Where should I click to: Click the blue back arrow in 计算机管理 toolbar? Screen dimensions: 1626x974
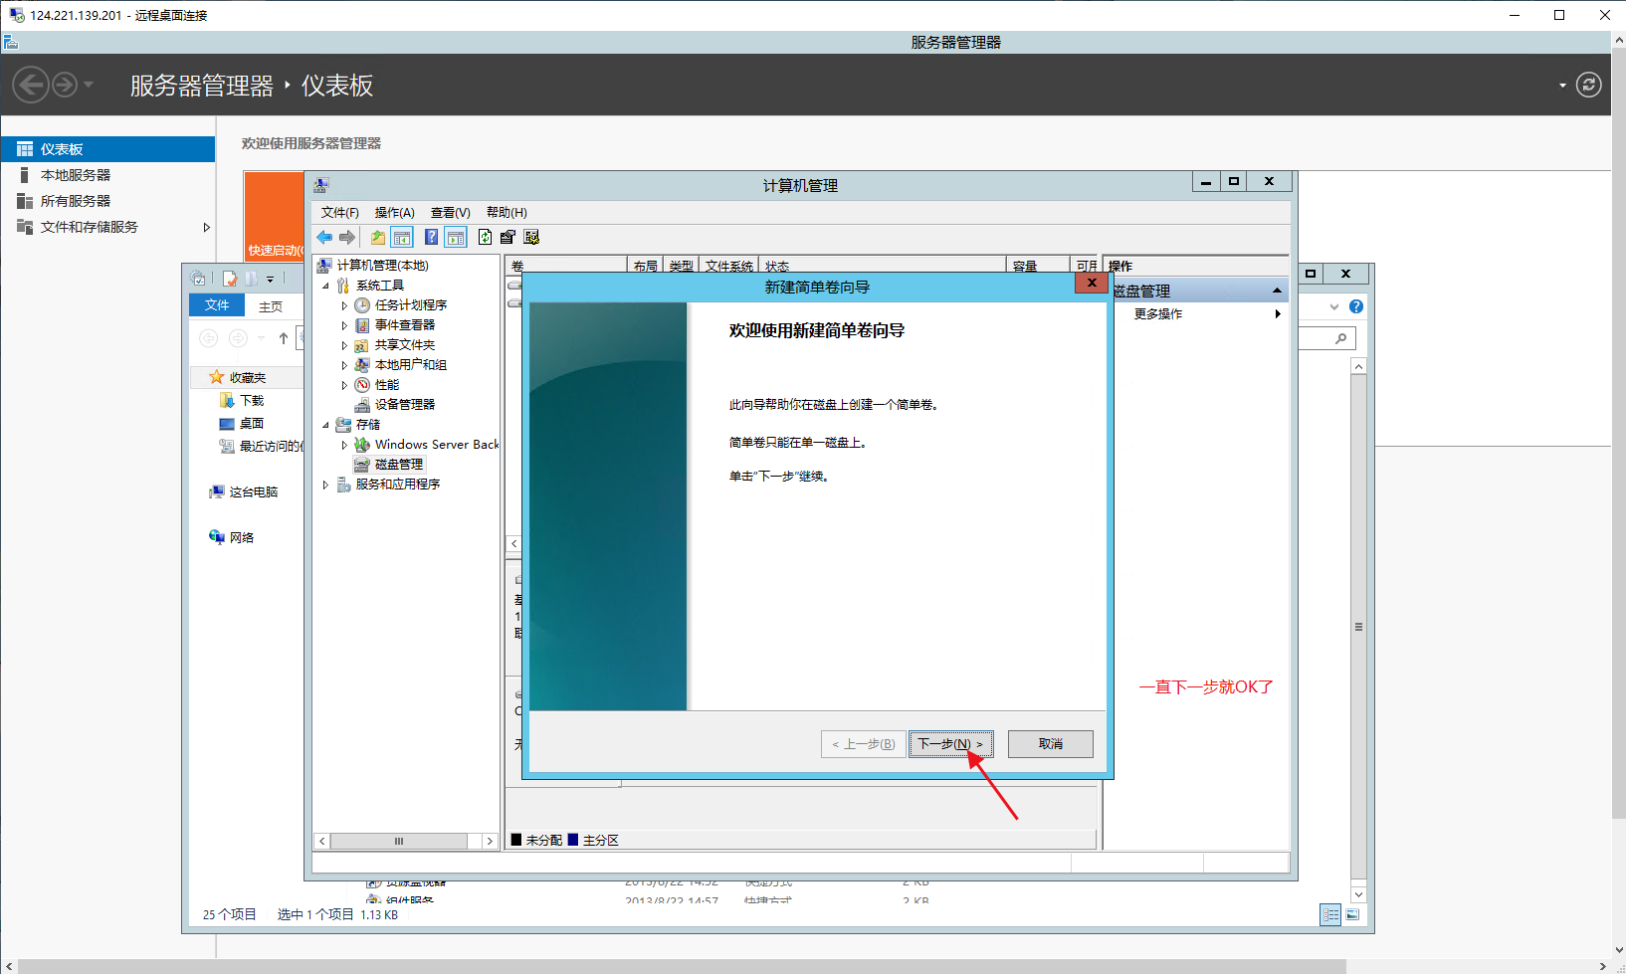(324, 237)
